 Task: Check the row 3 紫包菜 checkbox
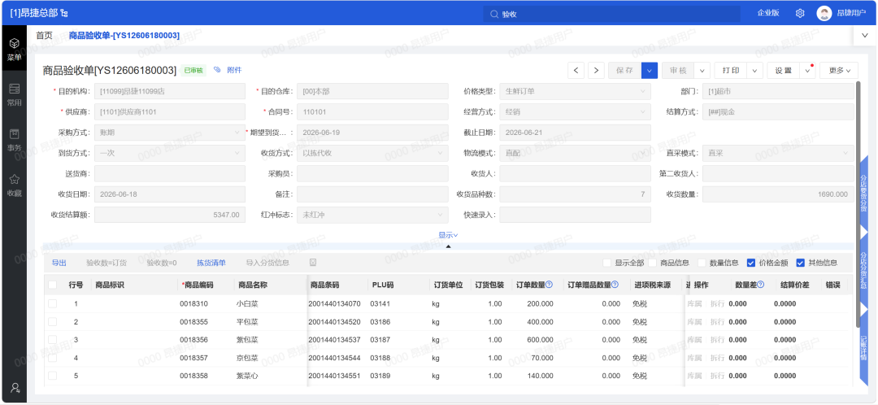tap(53, 339)
